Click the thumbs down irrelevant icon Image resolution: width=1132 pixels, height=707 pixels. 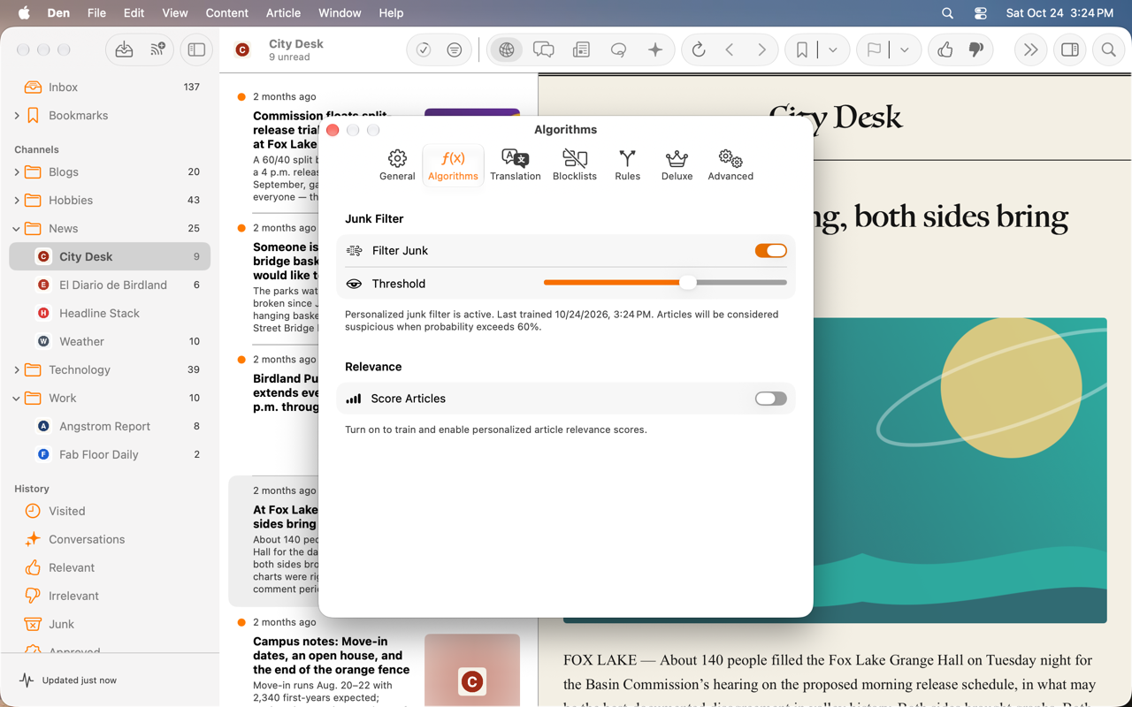tap(976, 50)
